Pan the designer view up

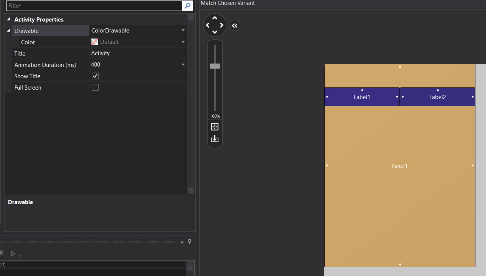pyautogui.click(x=215, y=18)
